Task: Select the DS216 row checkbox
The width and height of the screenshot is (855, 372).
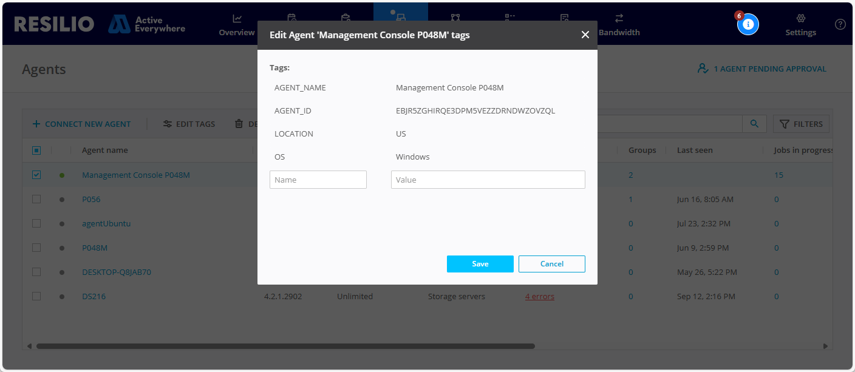Action: [36, 296]
